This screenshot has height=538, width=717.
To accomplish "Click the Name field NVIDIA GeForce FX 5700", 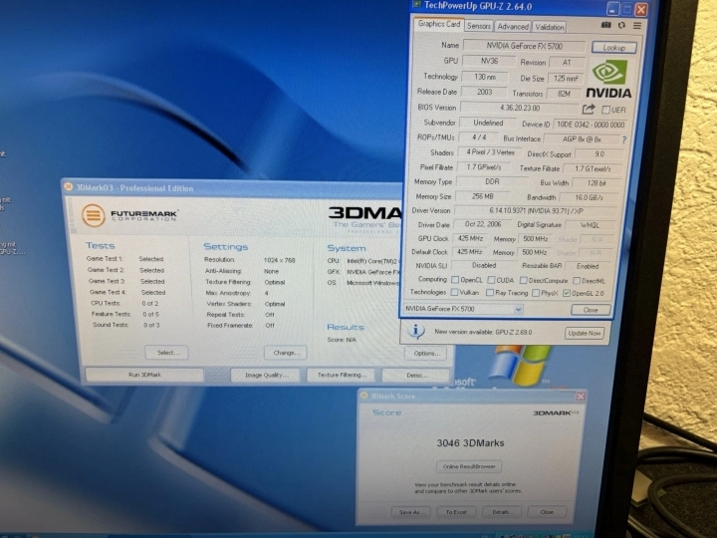I will [x=524, y=46].
